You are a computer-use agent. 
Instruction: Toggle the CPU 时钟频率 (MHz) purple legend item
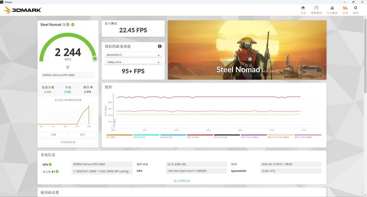254,136
